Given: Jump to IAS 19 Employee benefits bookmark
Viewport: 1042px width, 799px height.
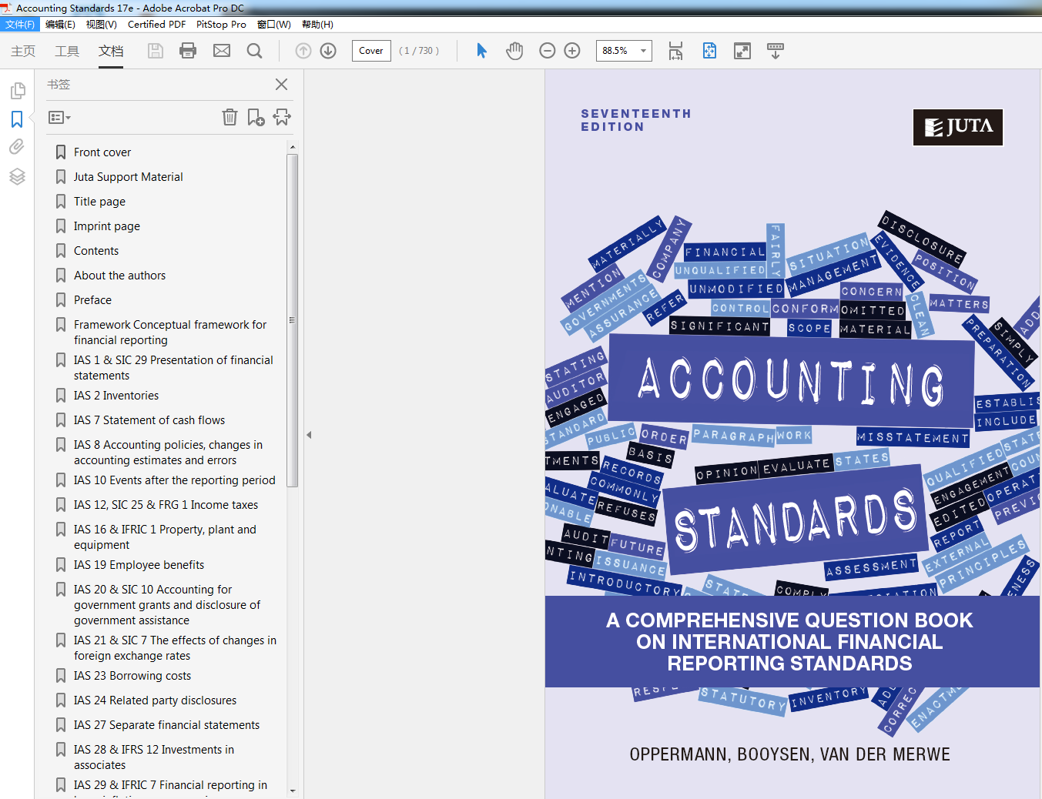Looking at the screenshot, I should (139, 565).
